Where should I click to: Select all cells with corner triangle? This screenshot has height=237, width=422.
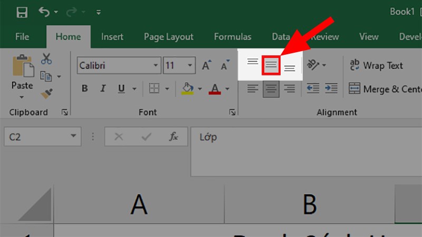(x=35, y=204)
